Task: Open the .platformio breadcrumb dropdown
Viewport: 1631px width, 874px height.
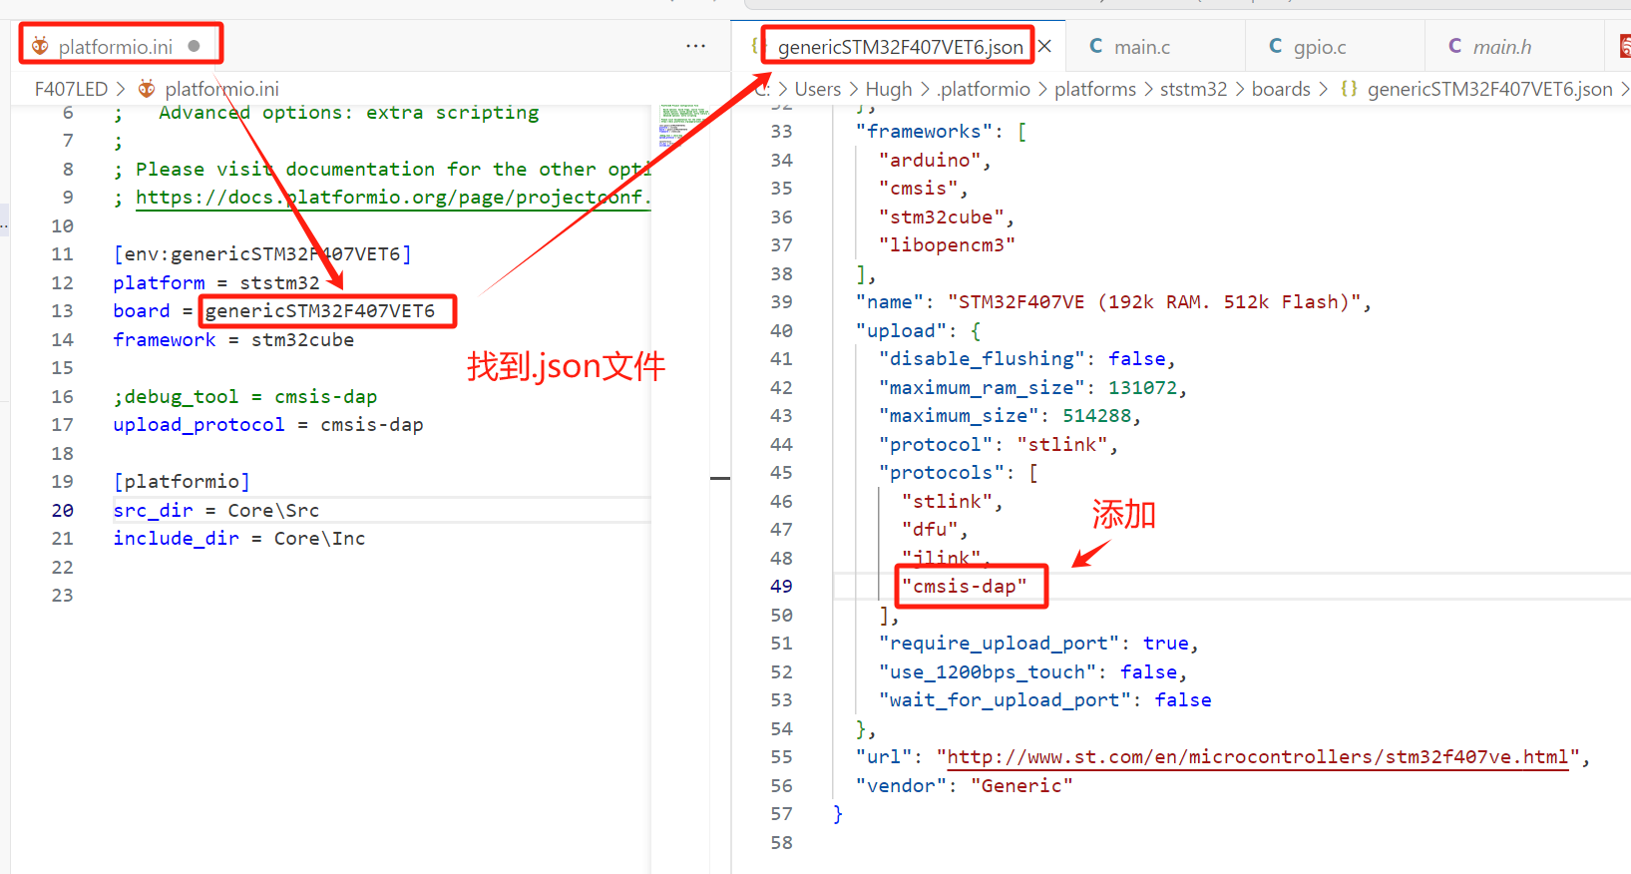Action: pyautogui.click(x=984, y=89)
